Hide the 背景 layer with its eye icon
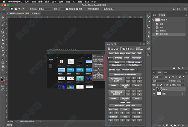This screenshot has height=127, width=188. point(154,94)
